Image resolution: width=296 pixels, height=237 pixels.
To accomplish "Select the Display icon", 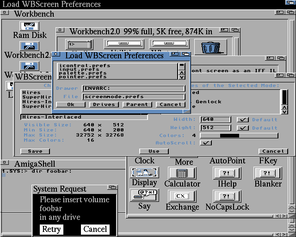I will point(144,172).
